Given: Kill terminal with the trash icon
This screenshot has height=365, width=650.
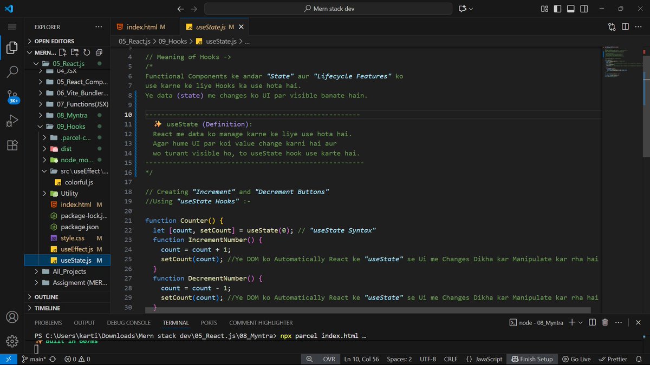Looking at the screenshot, I should click(x=605, y=322).
